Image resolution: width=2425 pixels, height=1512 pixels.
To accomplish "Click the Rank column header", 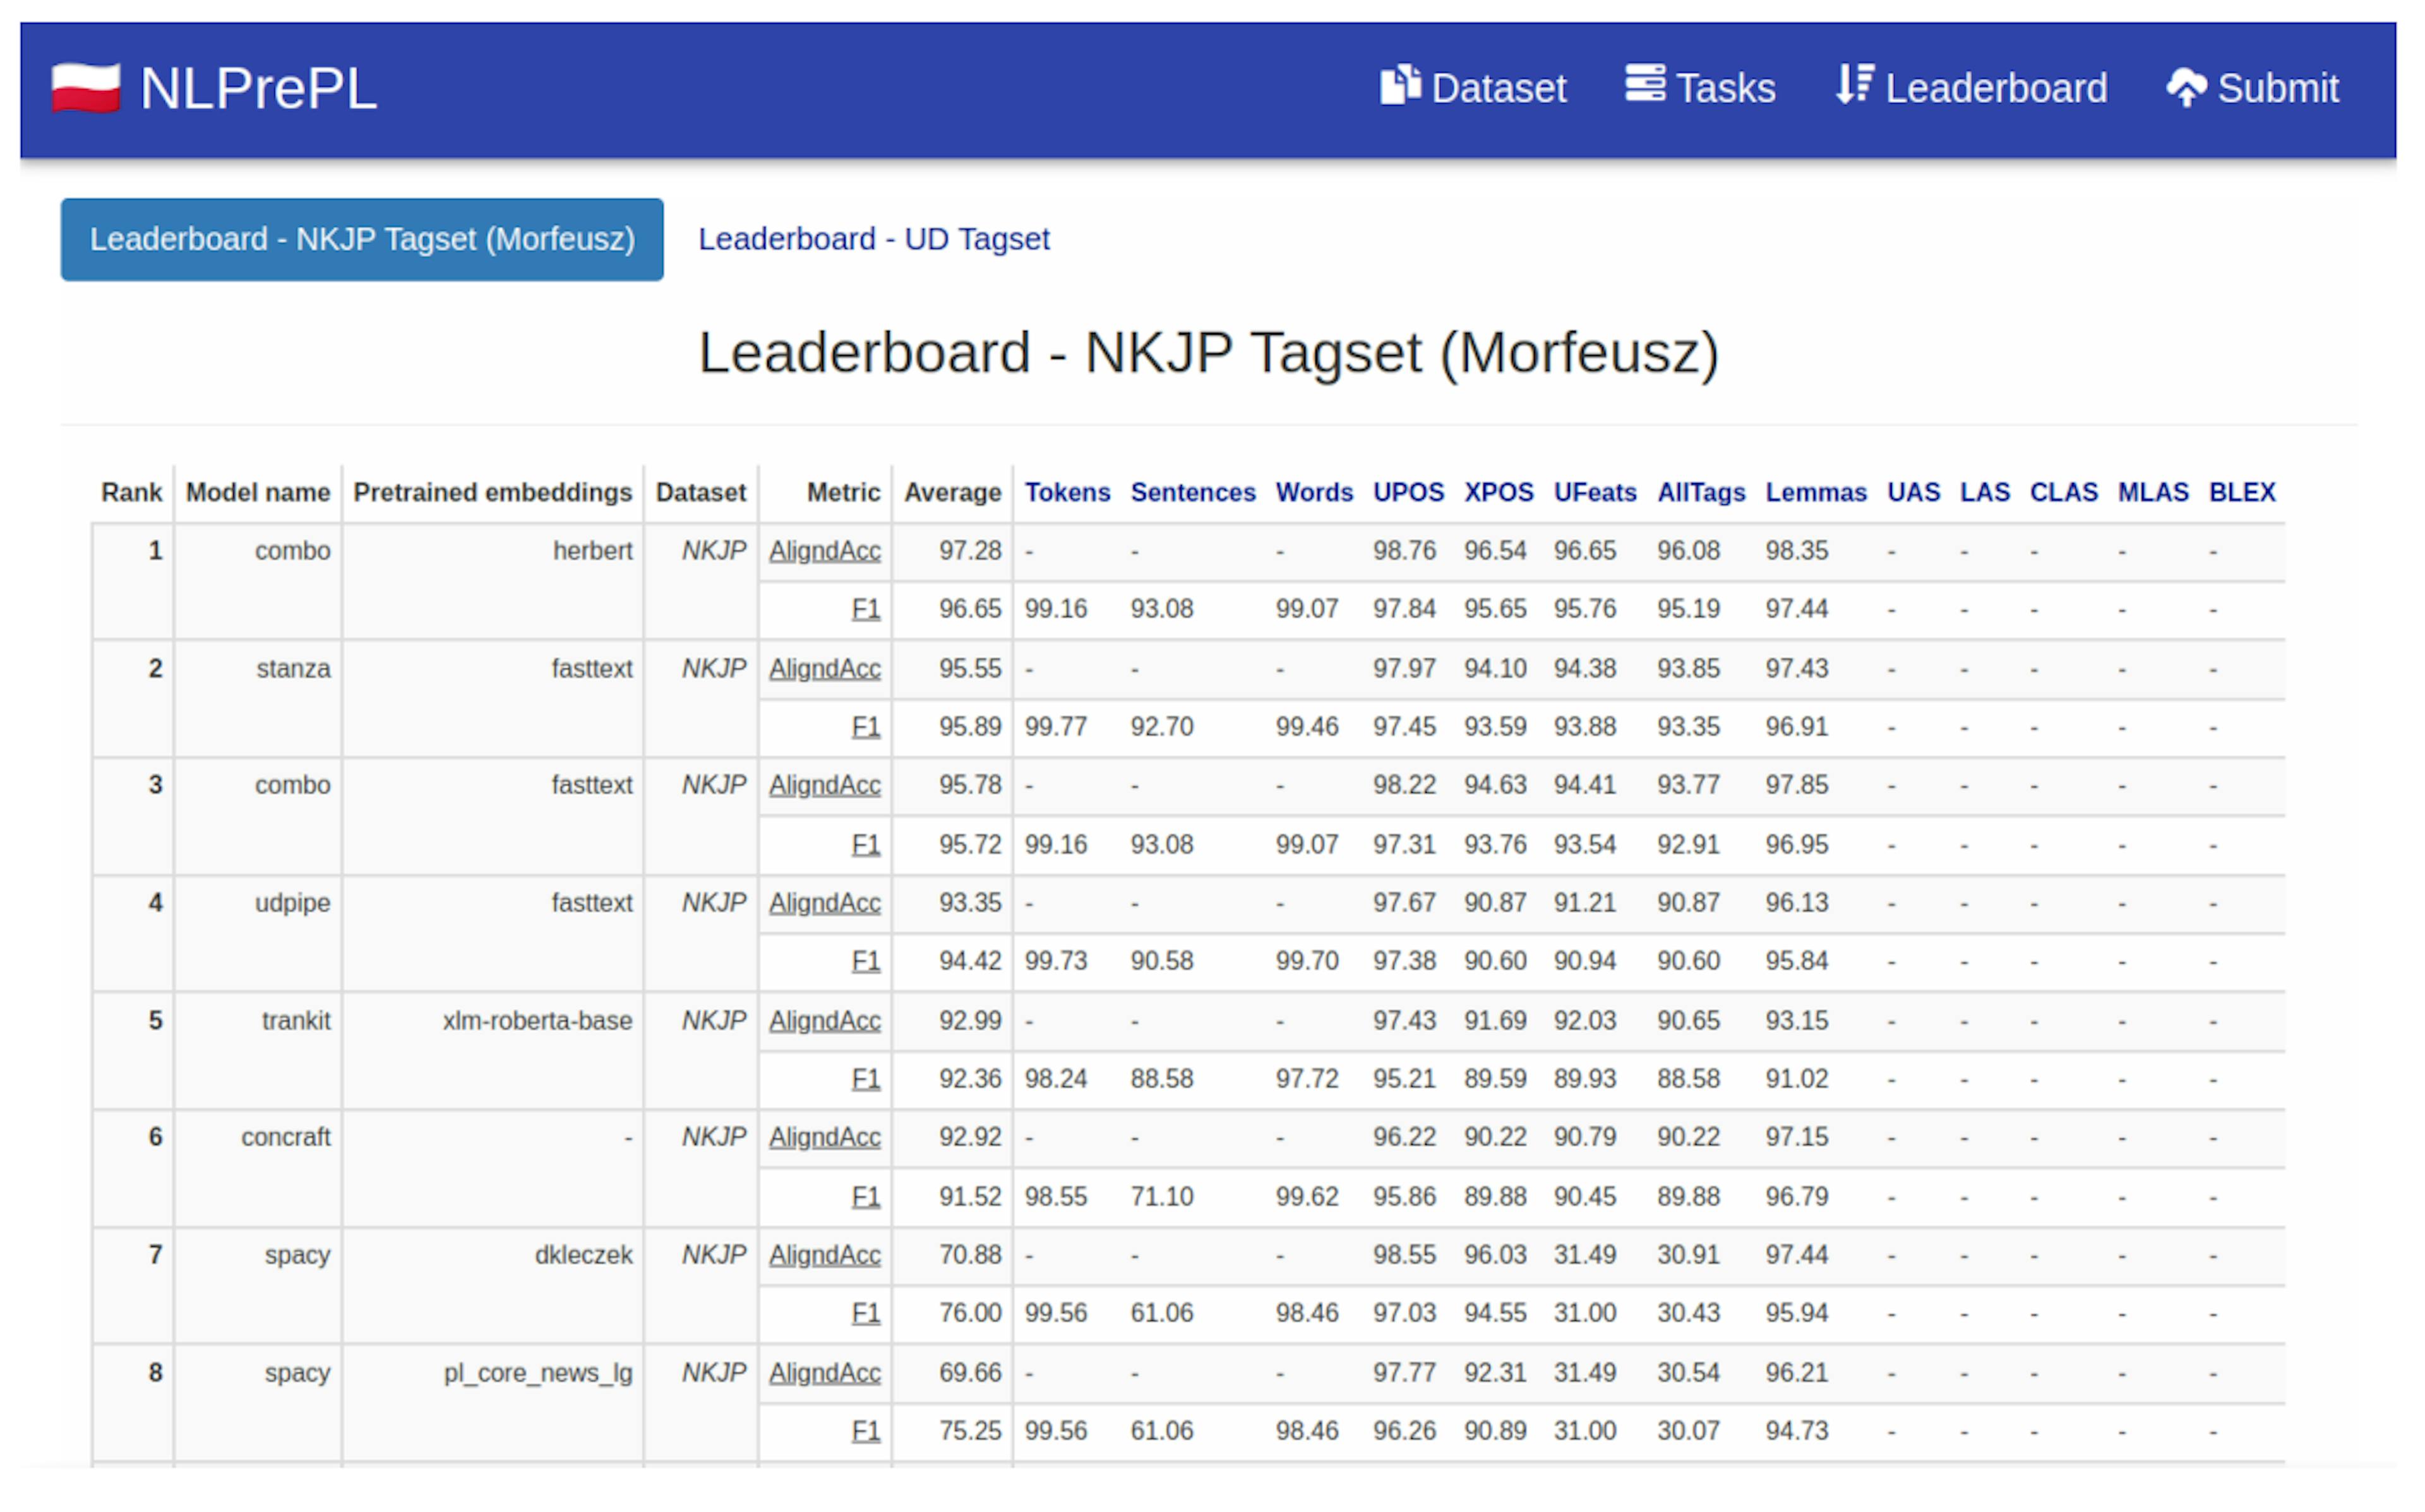I will (132, 492).
